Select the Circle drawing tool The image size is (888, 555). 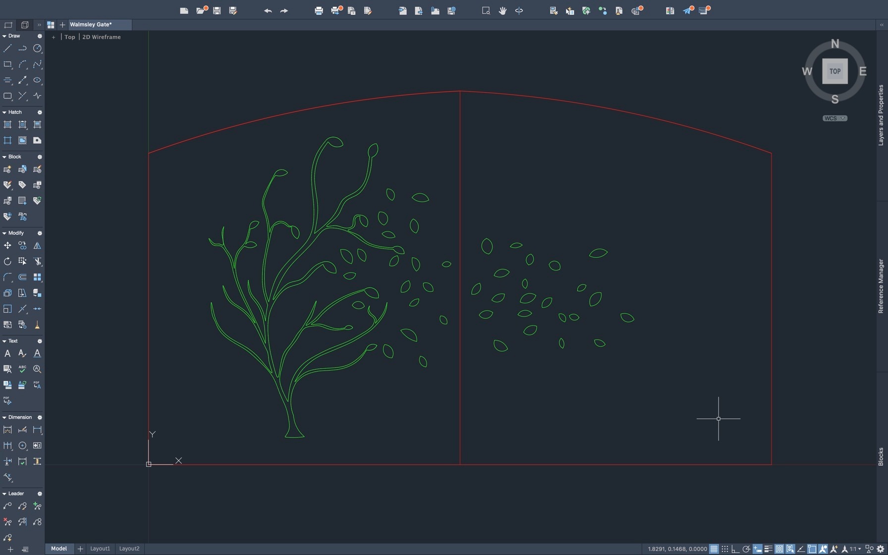pyautogui.click(x=37, y=49)
